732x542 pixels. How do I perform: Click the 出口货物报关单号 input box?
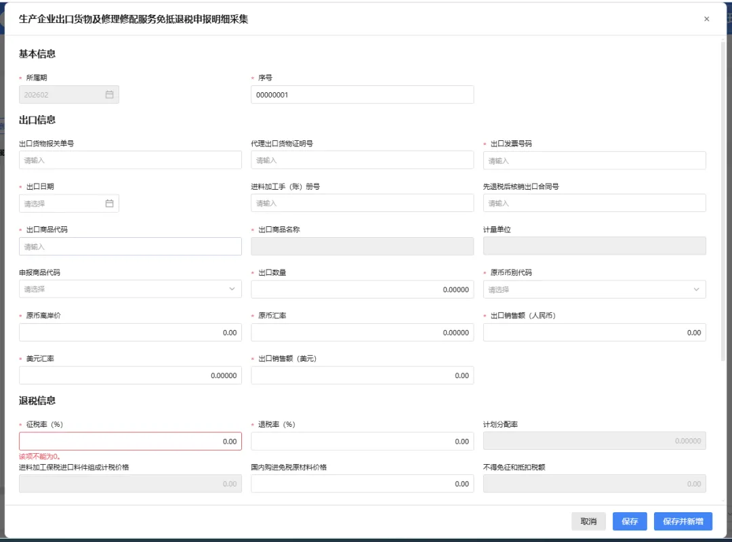(x=130, y=159)
